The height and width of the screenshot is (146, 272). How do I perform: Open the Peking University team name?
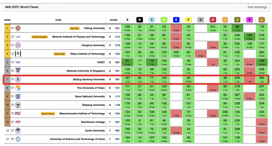pos(94,28)
